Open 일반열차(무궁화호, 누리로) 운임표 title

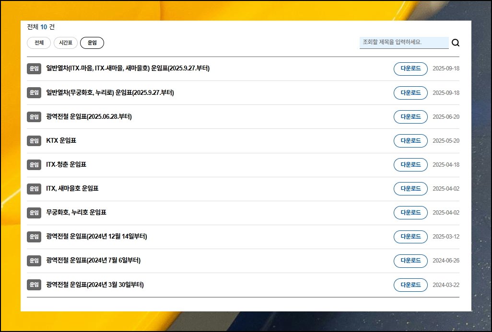tap(110, 92)
